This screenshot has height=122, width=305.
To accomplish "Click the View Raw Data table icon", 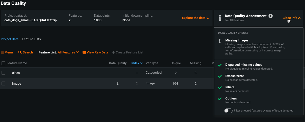I will point(84,52).
